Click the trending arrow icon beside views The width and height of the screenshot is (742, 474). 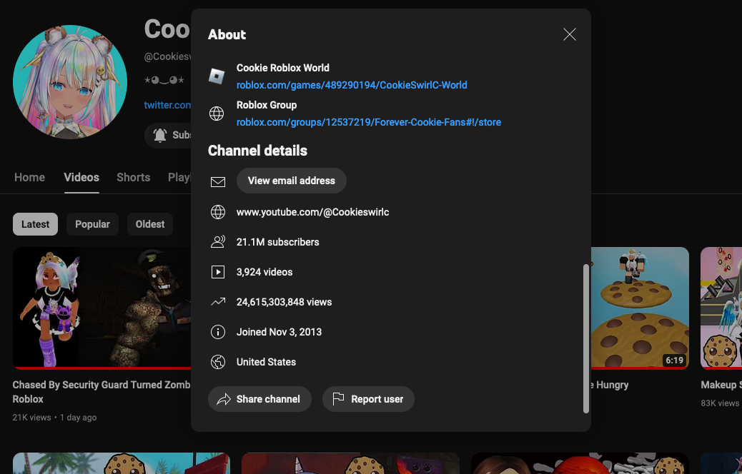(218, 301)
